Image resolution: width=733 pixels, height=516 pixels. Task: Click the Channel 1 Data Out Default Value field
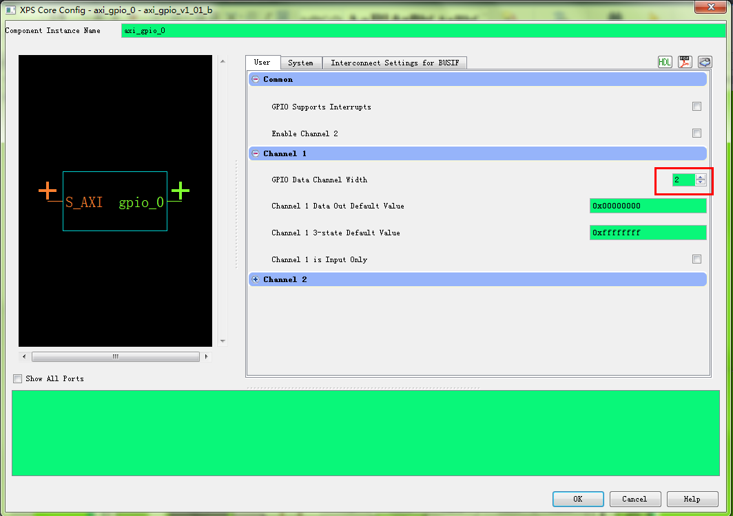click(x=648, y=206)
